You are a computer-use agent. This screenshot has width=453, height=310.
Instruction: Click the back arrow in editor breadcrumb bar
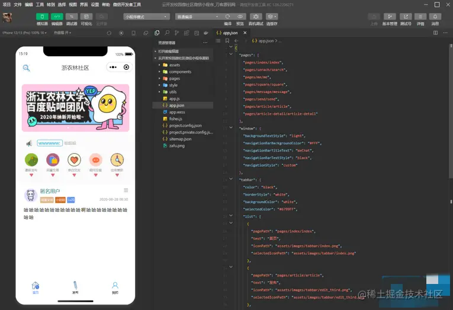[x=236, y=41]
